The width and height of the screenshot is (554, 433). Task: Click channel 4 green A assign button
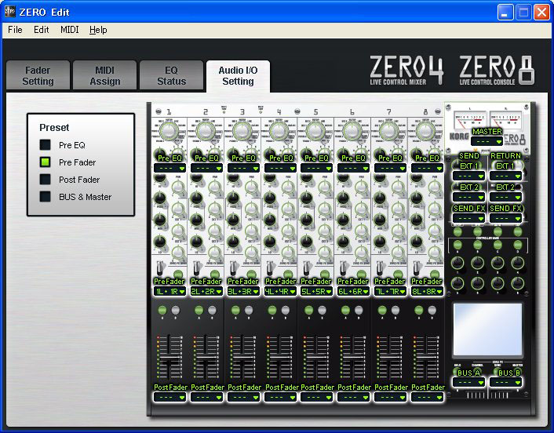click(272, 311)
